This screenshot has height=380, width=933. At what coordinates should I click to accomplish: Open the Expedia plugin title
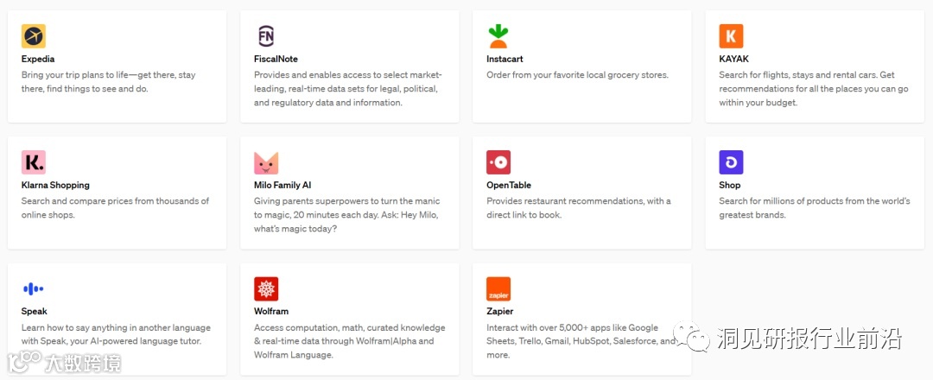point(38,59)
